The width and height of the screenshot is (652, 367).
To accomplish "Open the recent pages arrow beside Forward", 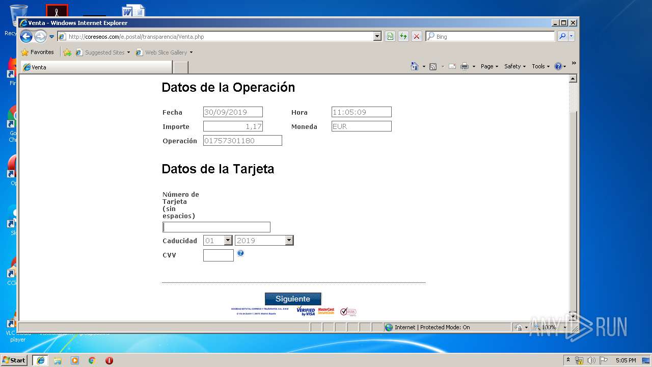I will click(51, 37).
